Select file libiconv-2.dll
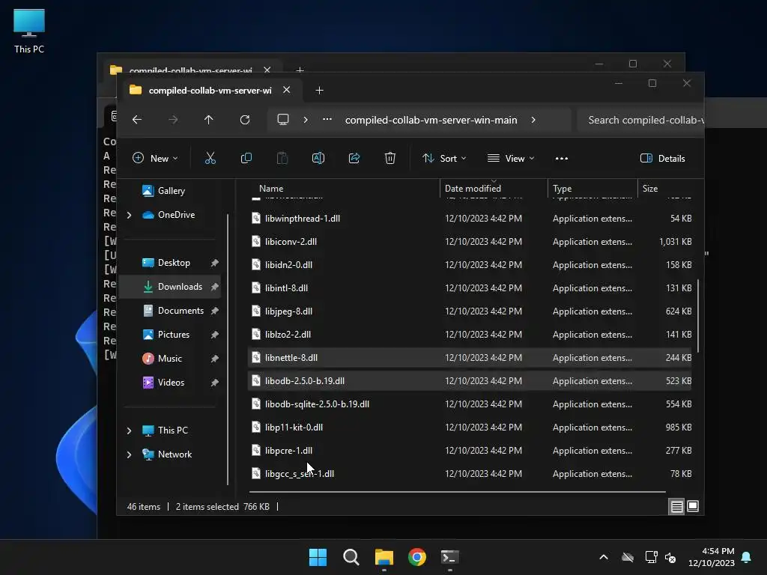This screenshot has height=575, width=767. [x=470, y=242]
